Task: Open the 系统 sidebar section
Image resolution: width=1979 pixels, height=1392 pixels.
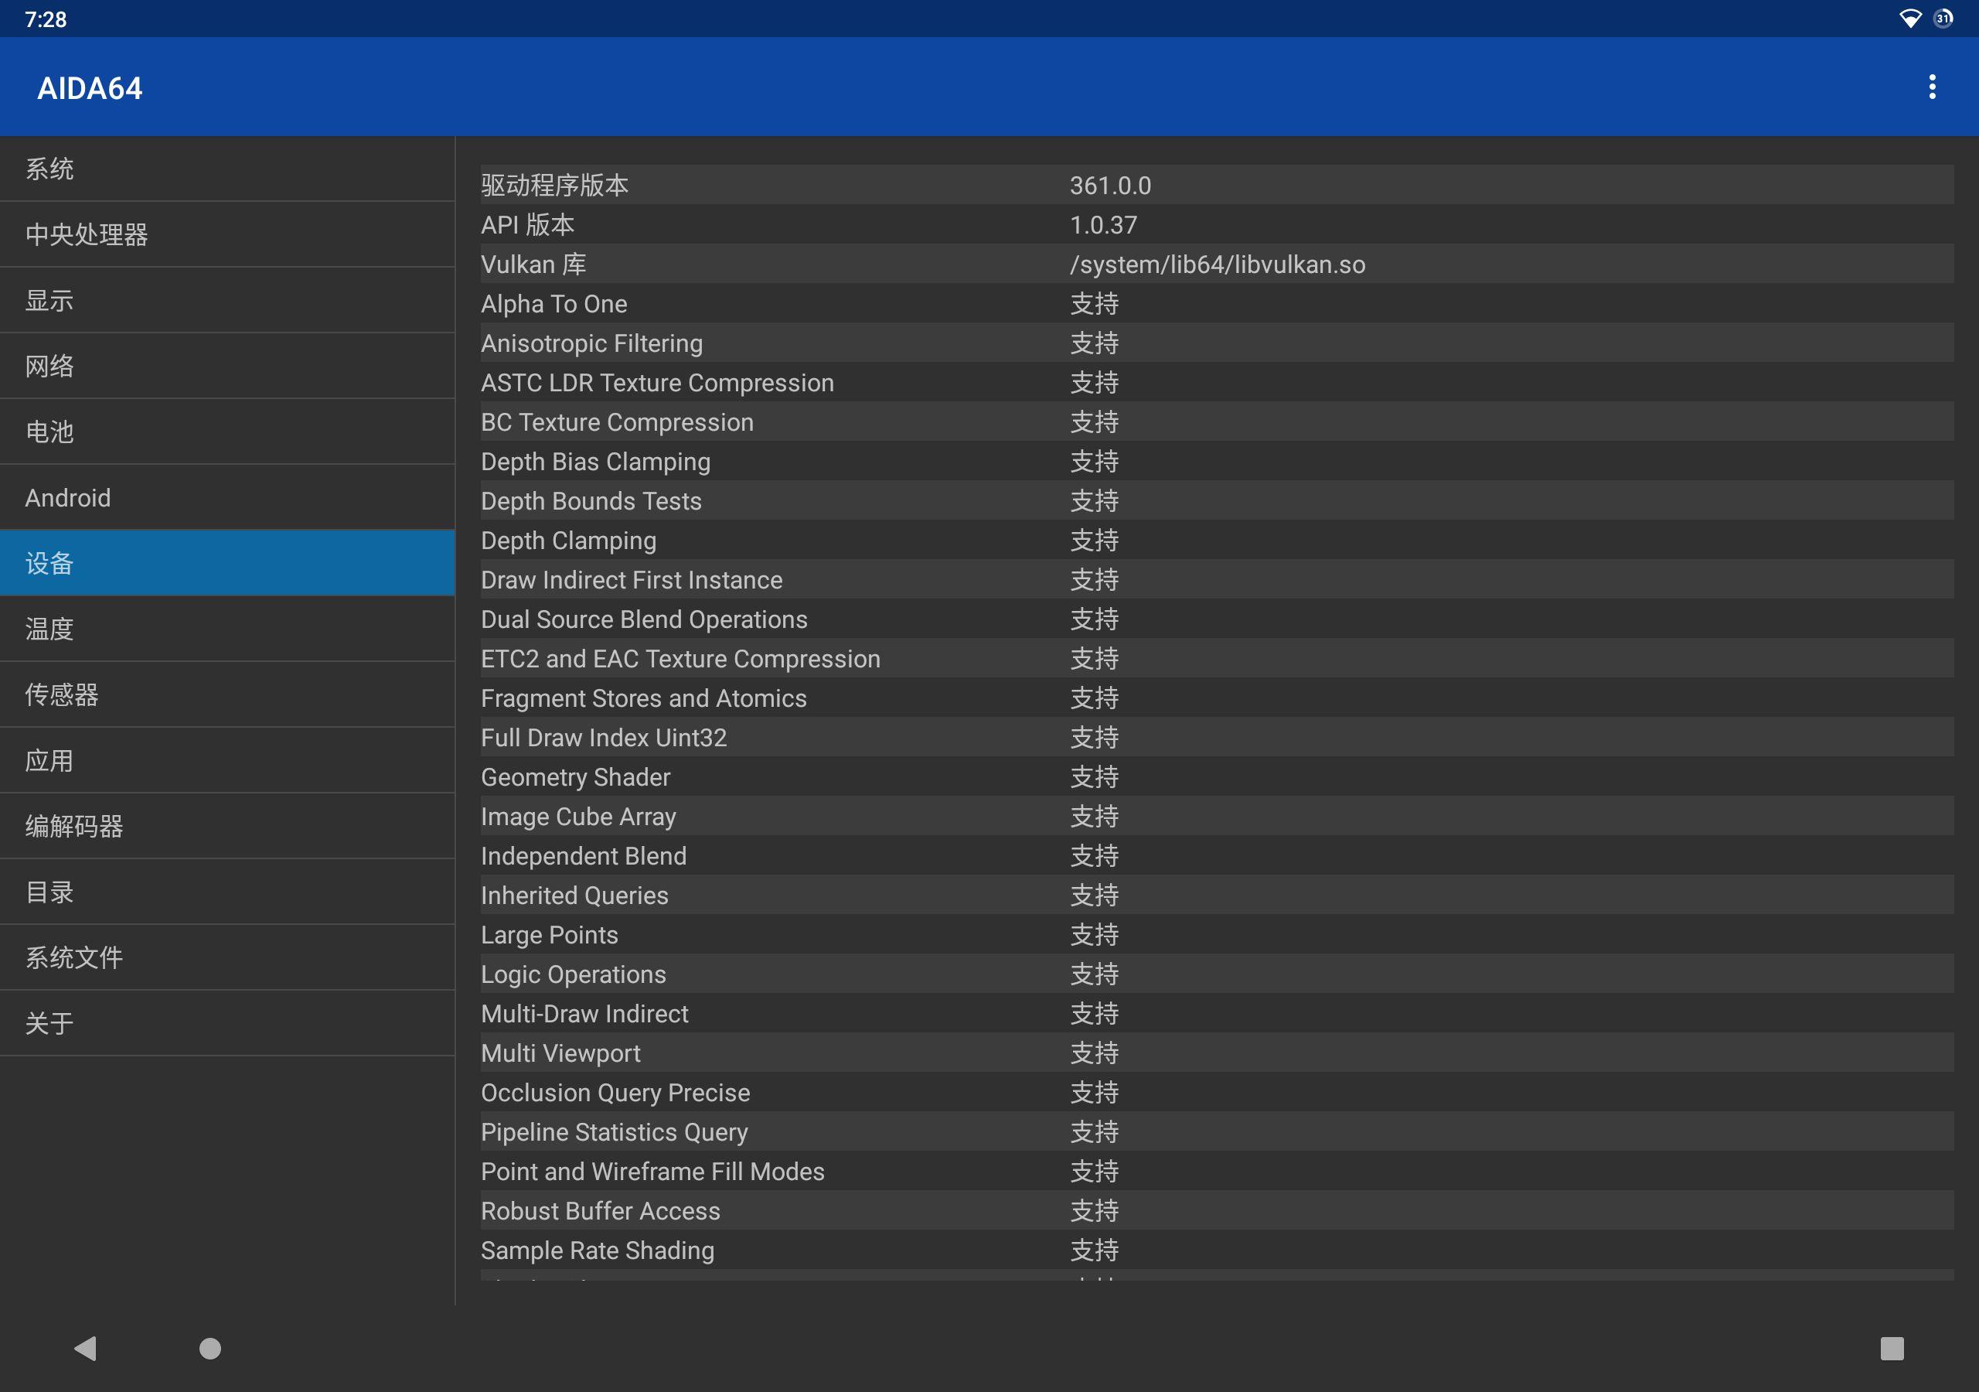Action: [227, 169]
